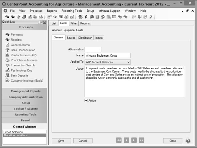This screenshot has width=197, height=148.
Task: Open the Window menu
Action: click(130, 11)
